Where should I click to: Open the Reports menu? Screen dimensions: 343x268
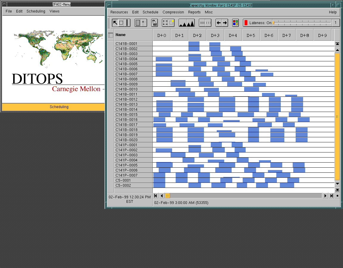(x=194, y=12)
